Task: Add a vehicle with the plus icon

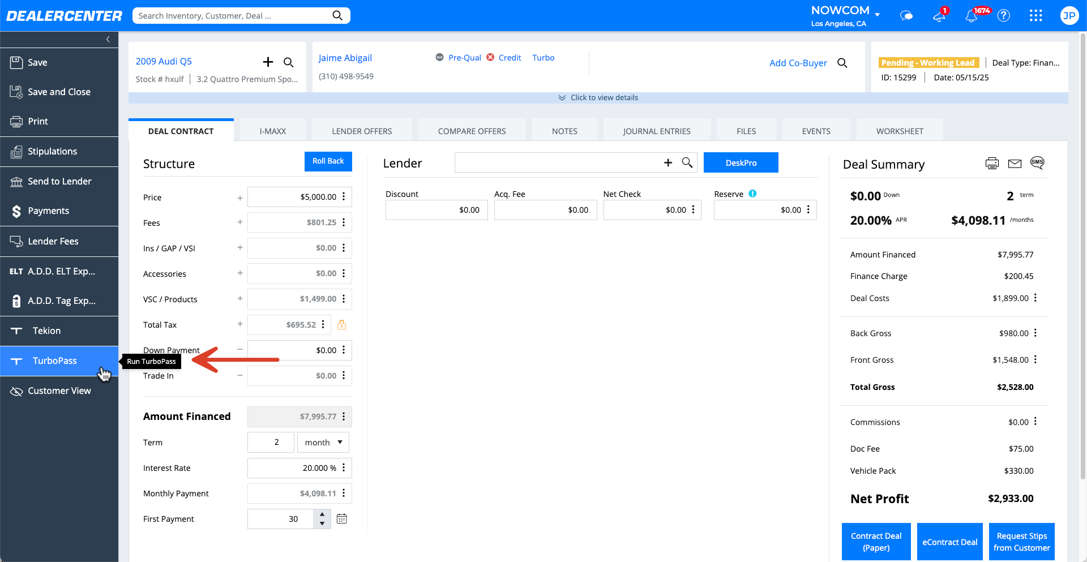Action: tap(268, 62)
